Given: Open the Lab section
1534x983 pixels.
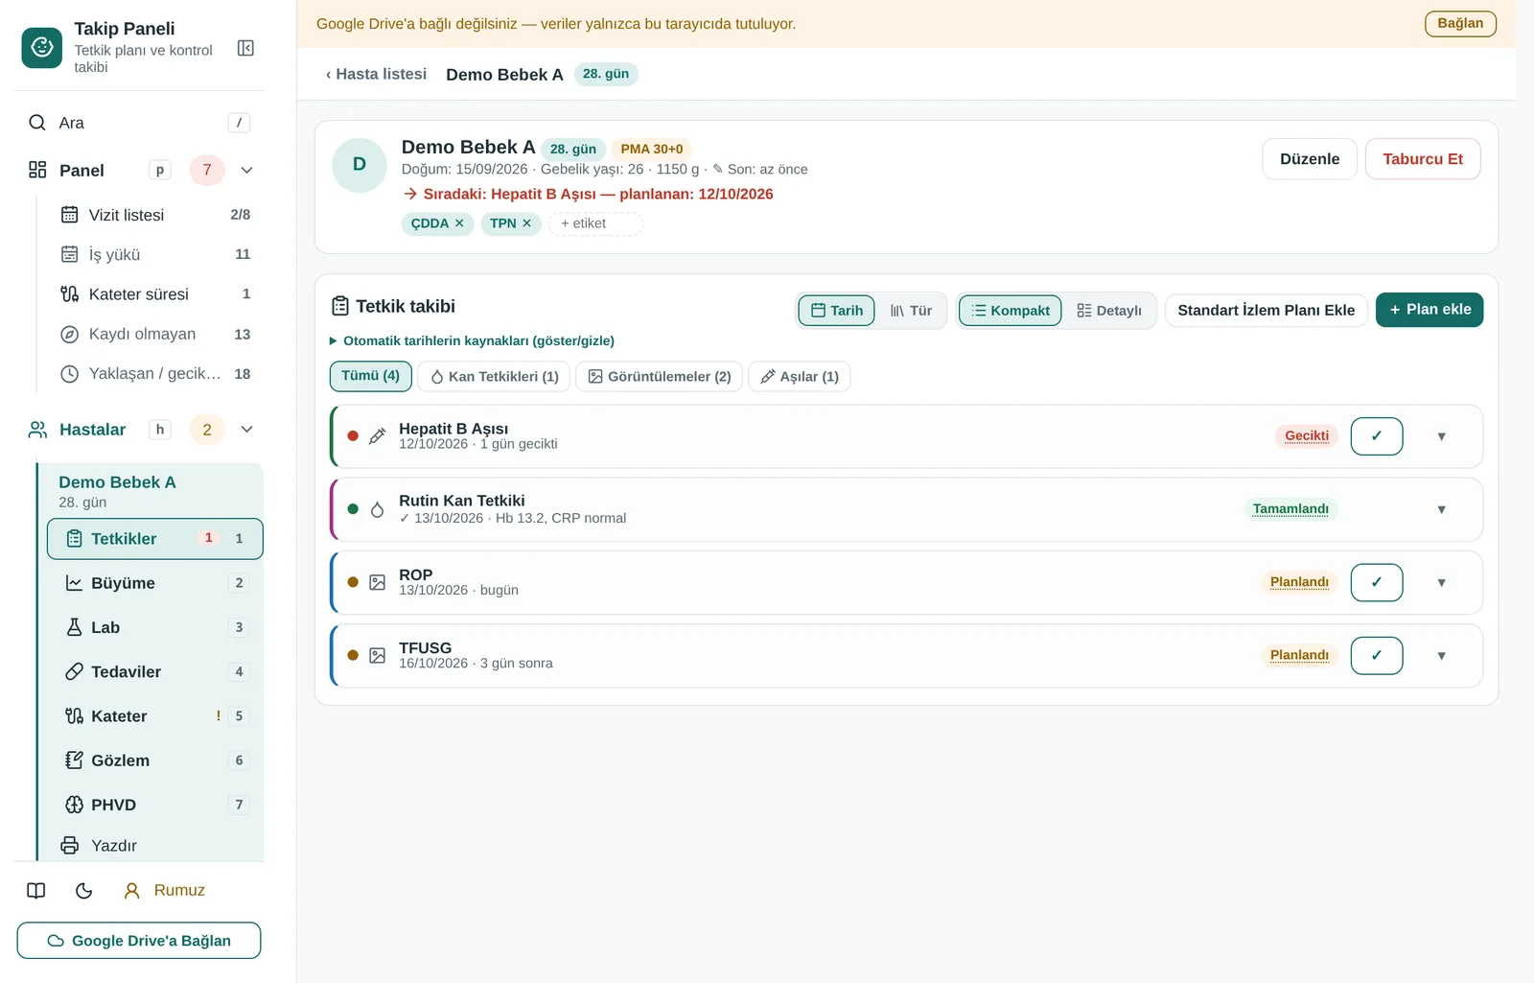Looking at the screenshot, I should click(155, 627).
